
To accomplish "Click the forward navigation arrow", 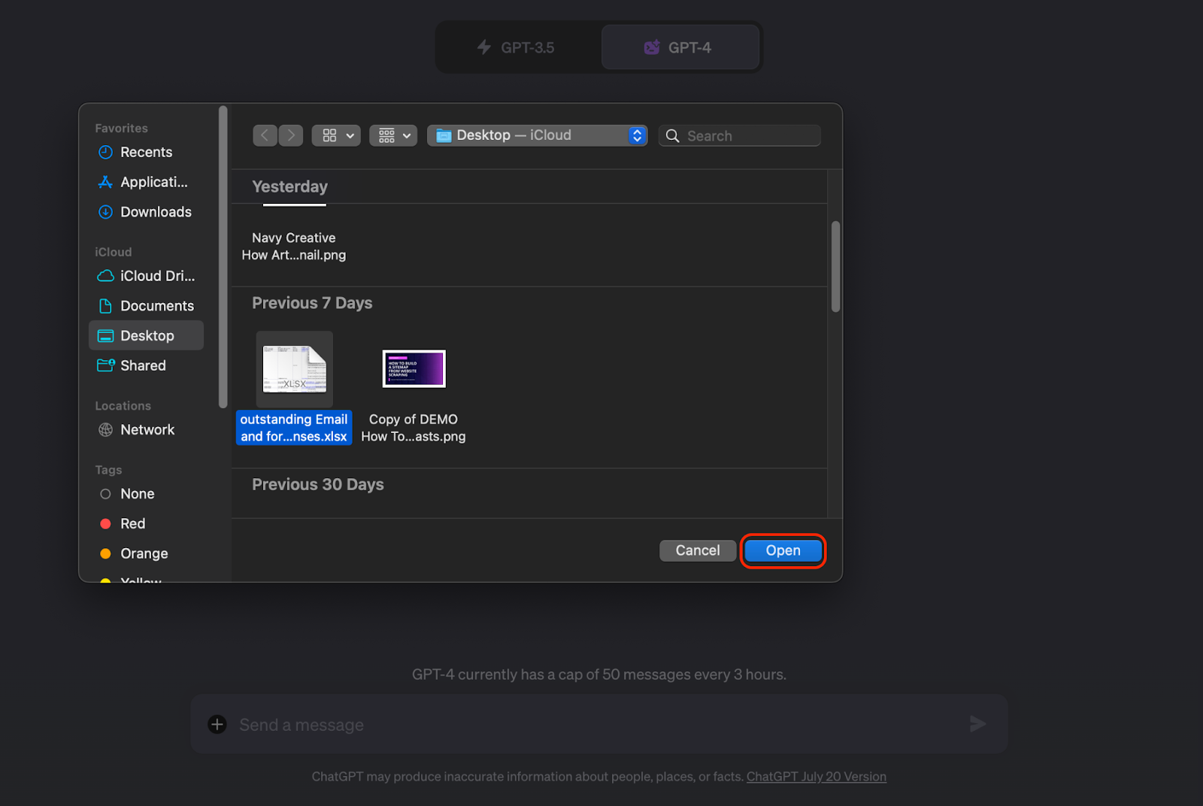I will [x=291, y=135].
